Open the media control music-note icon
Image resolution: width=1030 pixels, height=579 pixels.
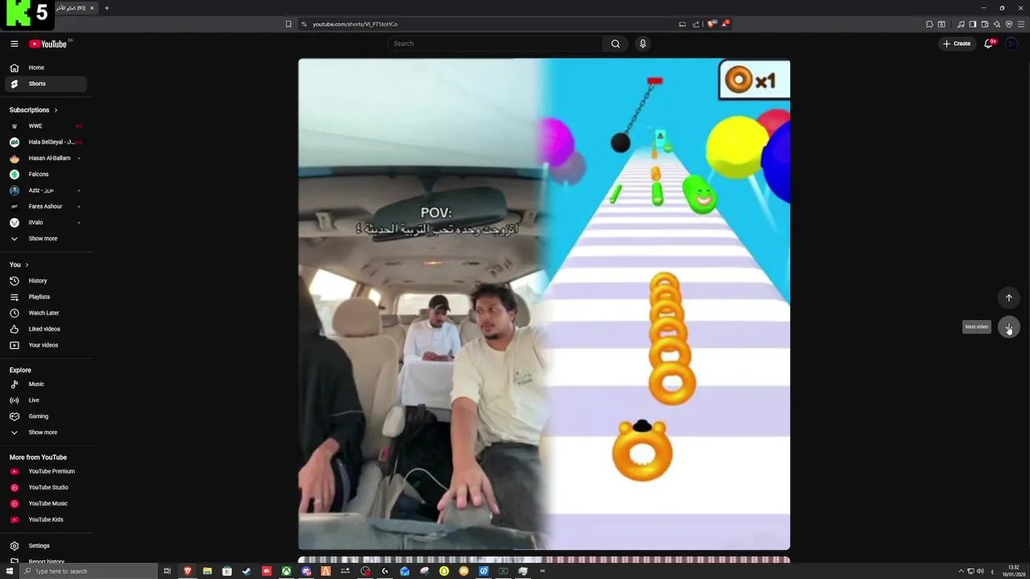[x=961, y=24]
